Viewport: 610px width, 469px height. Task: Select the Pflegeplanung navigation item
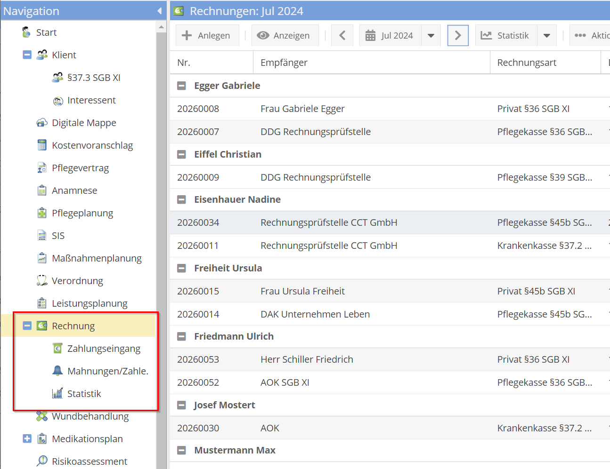pyautogui.click(x=82, y=213)
